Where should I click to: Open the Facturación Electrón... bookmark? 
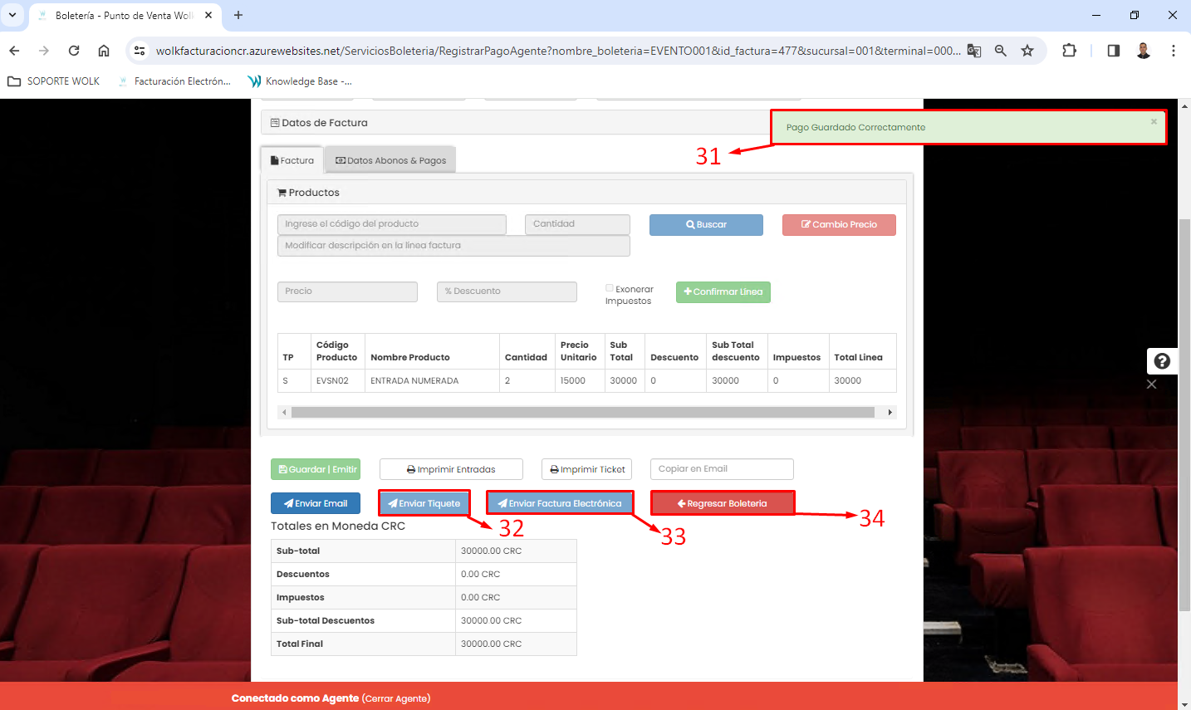coord(174,81)
